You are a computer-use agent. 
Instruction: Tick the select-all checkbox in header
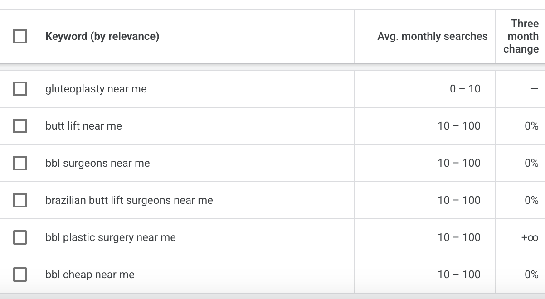(20, 36)
